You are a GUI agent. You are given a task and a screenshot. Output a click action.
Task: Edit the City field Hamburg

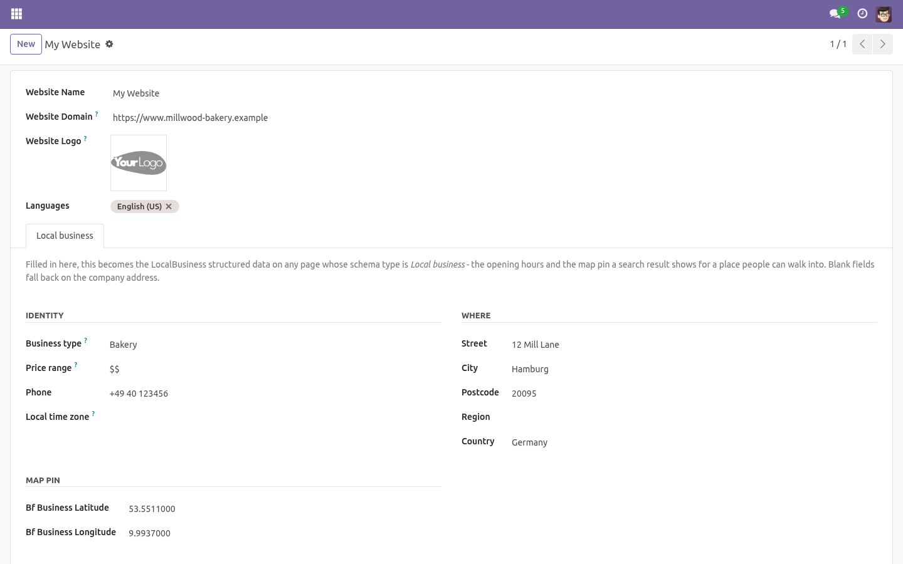693,369
